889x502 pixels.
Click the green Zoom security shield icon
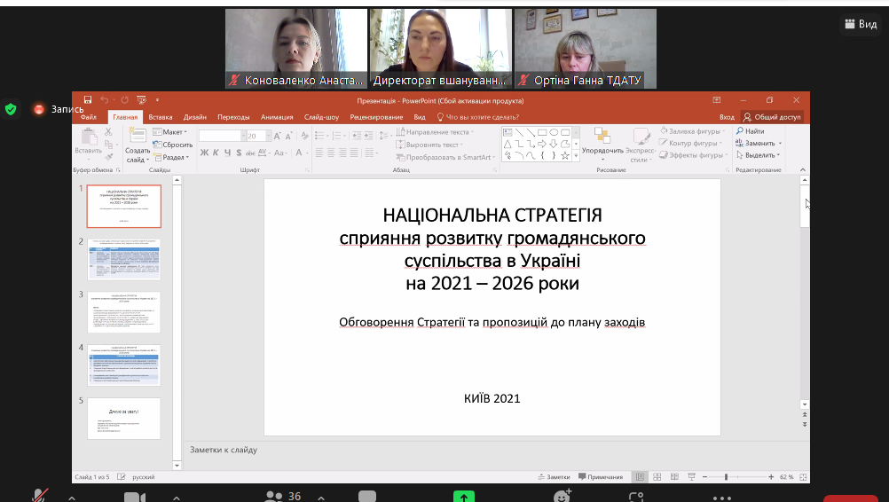click(11, 109)
